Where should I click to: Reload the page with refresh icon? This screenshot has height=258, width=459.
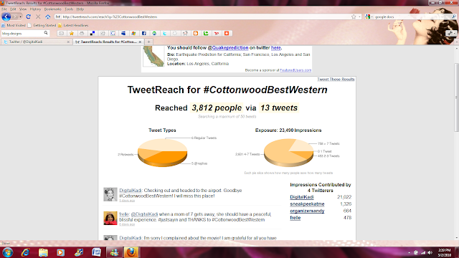(x=29, y=16)
